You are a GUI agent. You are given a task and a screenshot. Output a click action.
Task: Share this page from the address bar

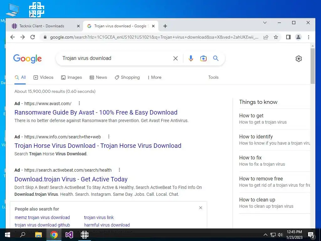[266, 37]
